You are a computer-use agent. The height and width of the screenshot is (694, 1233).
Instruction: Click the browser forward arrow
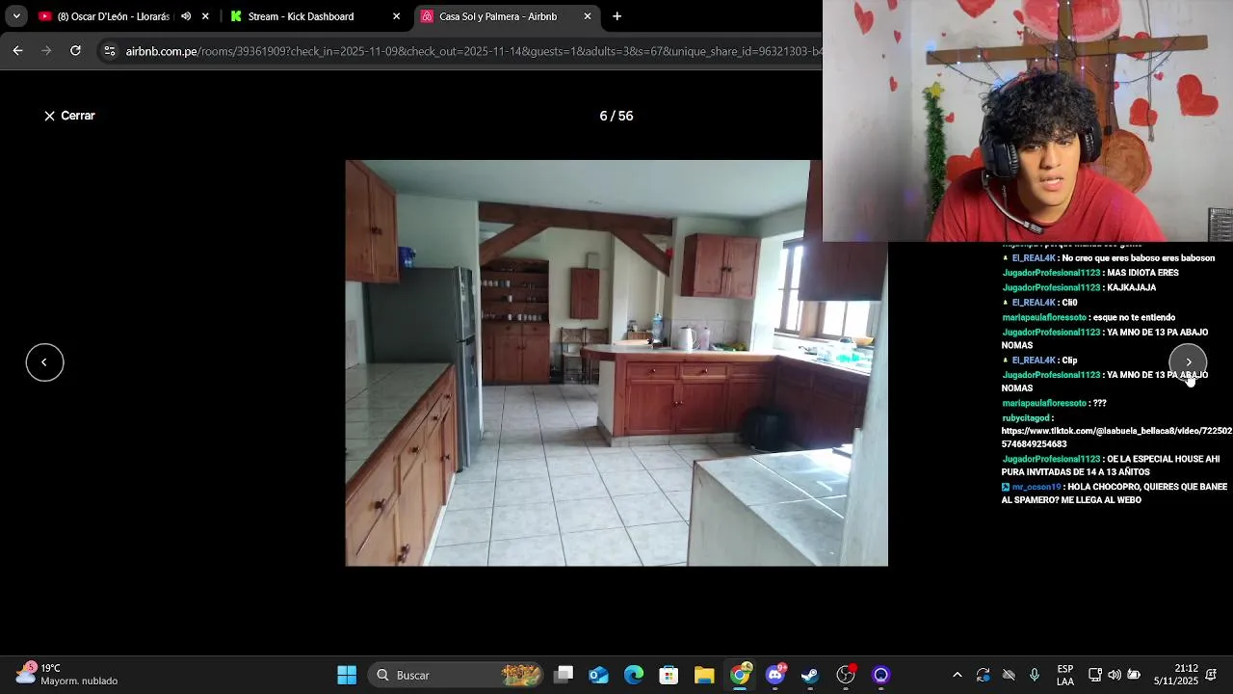click(46, 51)
